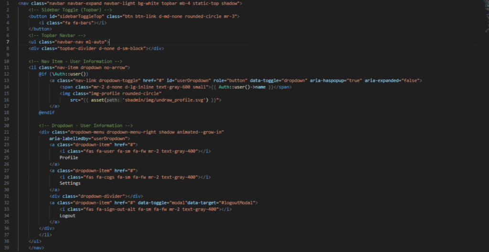Click the 'Settings' text on line 29
Image resolution: width=489 pixels, height=252 pixels.
click(70, 183)
